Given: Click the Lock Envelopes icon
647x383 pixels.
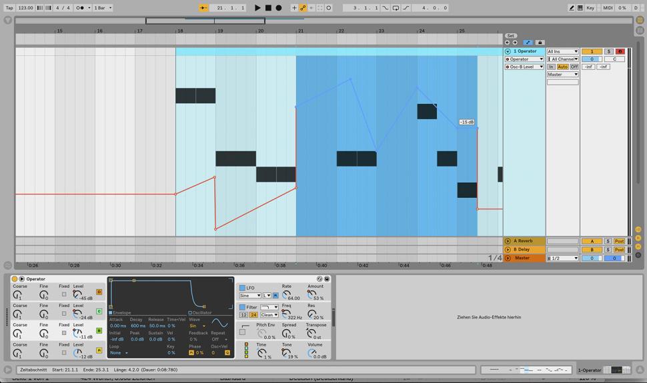Looking at the screenshot, I should coord(540,43).
